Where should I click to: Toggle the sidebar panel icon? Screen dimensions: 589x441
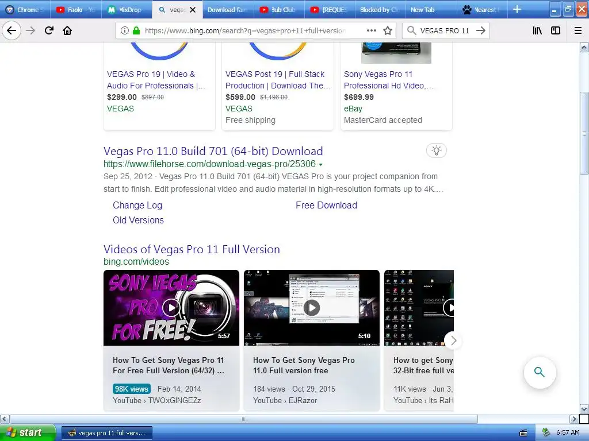[556, 30]
